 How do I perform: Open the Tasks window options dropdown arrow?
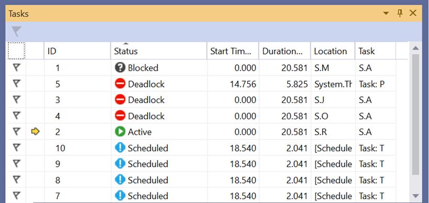tap(386, 13)
